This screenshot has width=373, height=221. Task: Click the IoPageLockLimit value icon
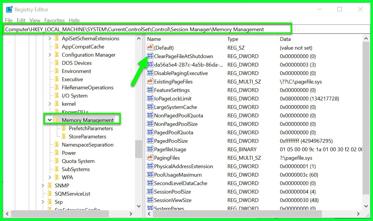(150, 99)
